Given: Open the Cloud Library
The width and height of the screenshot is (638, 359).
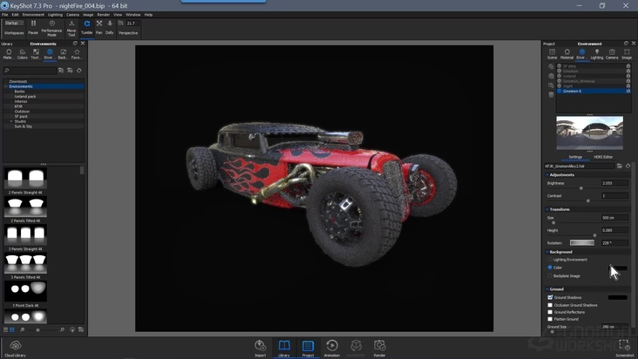Looking at the screenshot, I should 16,349.
